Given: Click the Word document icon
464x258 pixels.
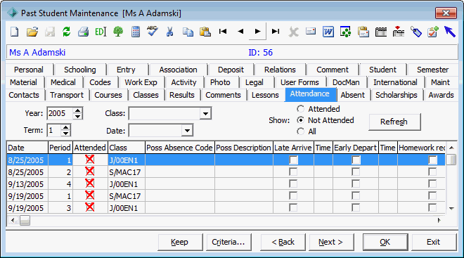Looking at the screenshot, I should coord(328,32).
